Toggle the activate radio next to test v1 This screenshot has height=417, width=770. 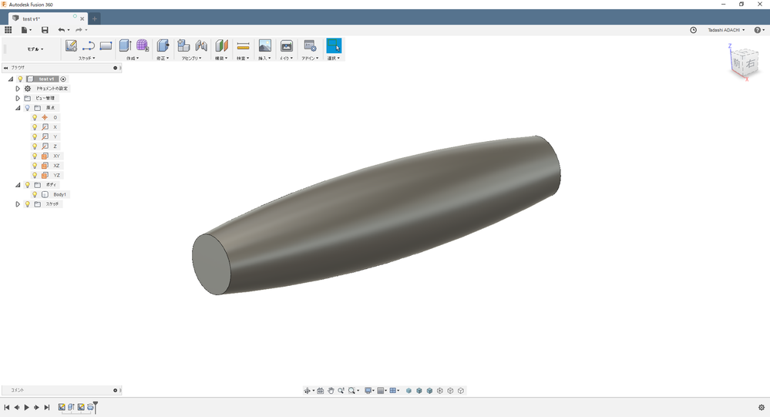pyautogui.click(x=63, y=79)
